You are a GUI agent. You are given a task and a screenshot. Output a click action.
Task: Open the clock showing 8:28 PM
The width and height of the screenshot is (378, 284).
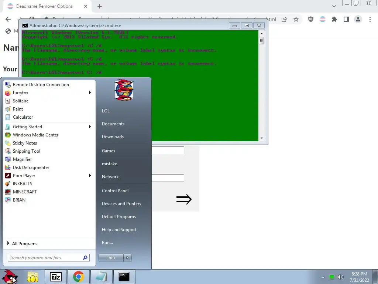click(x=359, y=277)
